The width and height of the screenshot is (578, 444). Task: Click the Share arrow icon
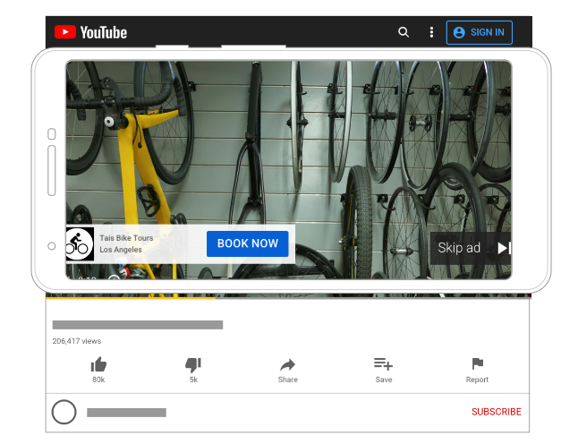tap(287, 364)
